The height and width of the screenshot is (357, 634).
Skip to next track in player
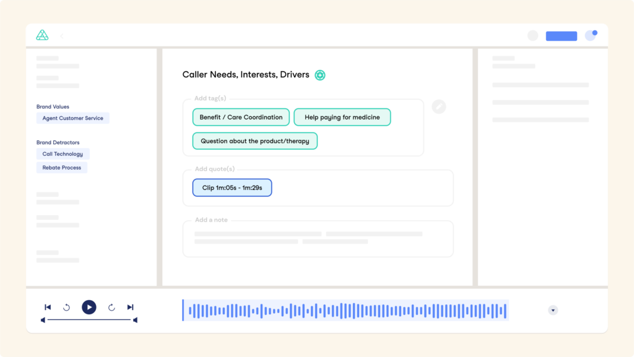[130, 308]
